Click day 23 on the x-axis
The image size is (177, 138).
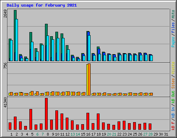click(124, 134)
